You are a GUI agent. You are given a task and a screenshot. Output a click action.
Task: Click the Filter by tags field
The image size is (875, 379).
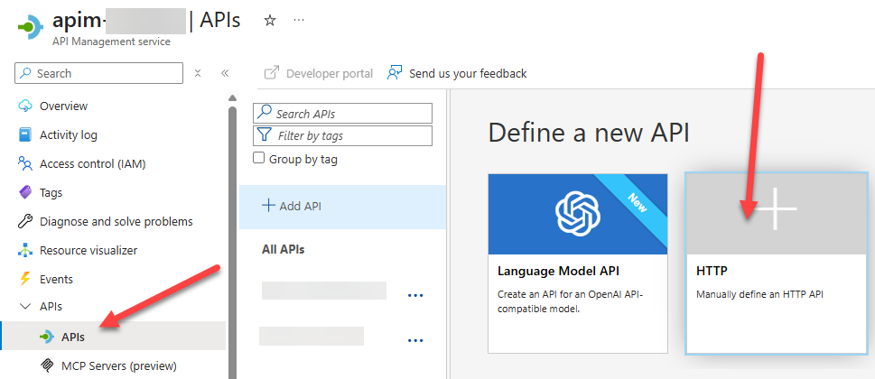[342, 135]
